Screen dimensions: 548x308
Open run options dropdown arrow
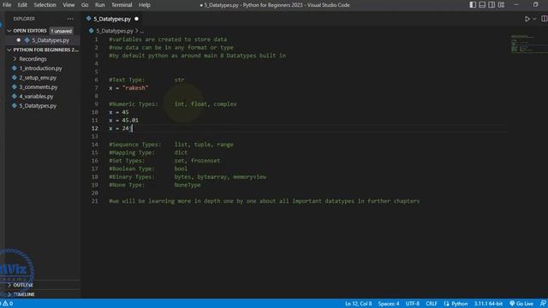534,19
